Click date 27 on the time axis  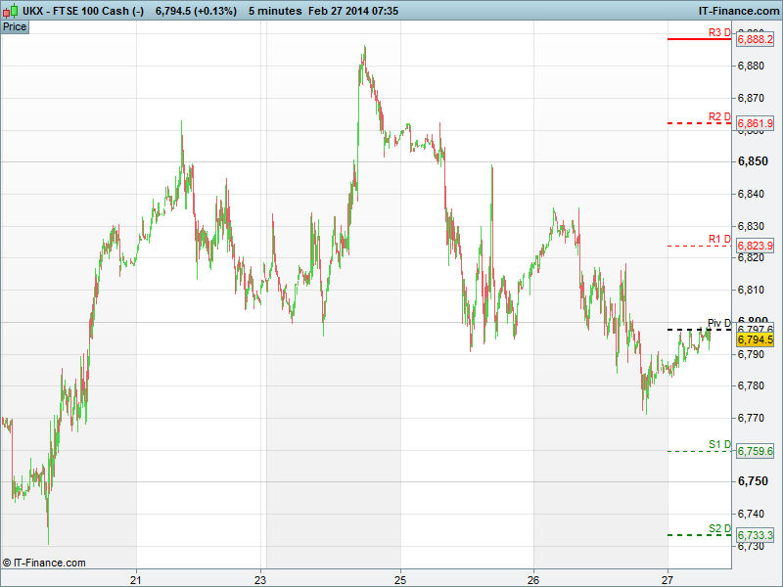click(x=667, y=577)
